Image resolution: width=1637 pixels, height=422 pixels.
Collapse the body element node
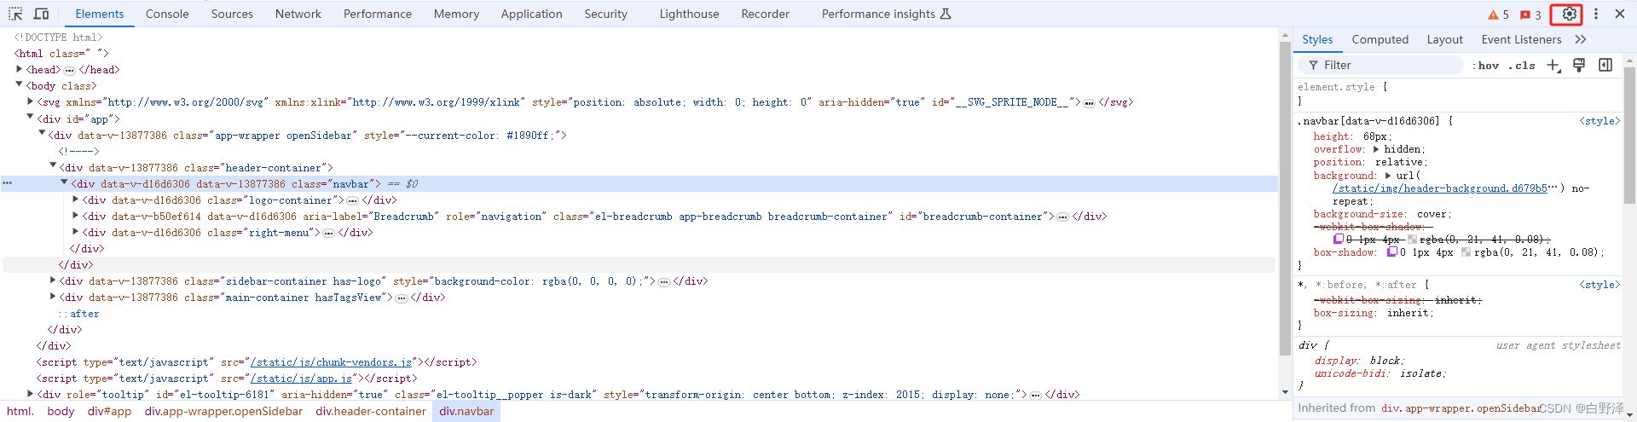point(20,84)
